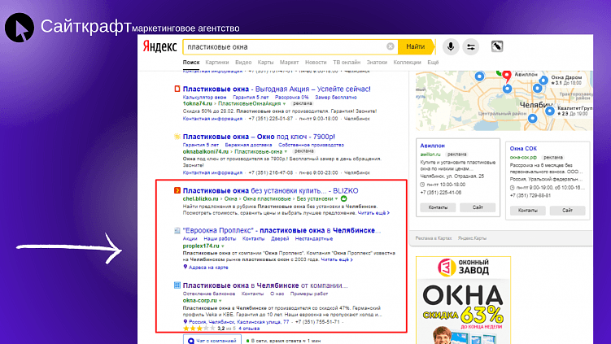Switch to the Картинки tab
The image size is (611, 344).
tap(217, 63)
